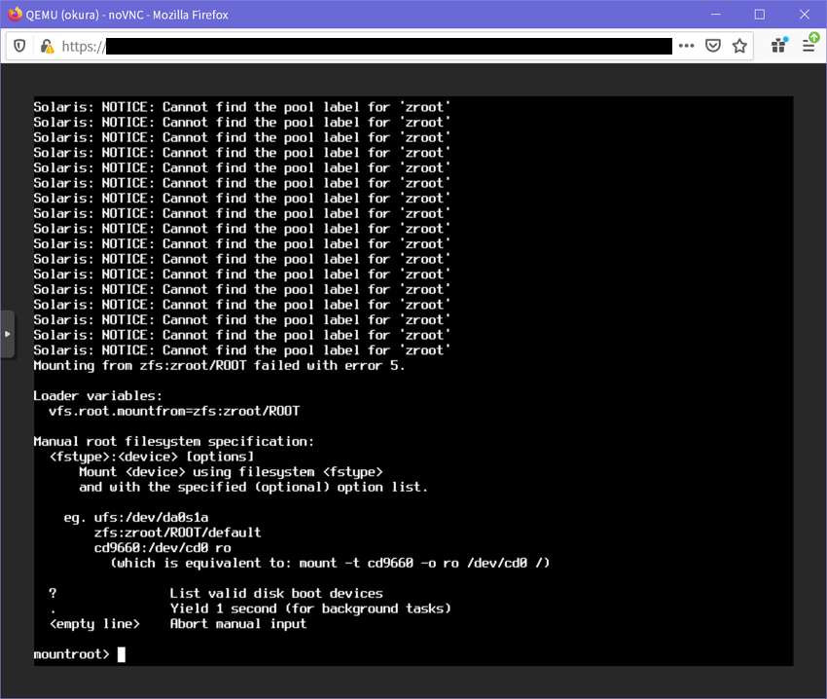This screenshot has width=827, height=699.
Task: Open the Firefox hamburger application menu
Action: 809,45
